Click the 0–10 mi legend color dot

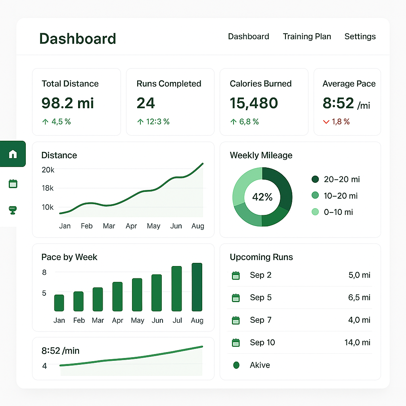click(315, 212)
